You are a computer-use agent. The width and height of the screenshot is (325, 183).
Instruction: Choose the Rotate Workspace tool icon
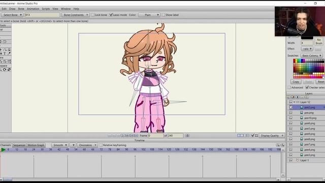click(x=5, y=70)
